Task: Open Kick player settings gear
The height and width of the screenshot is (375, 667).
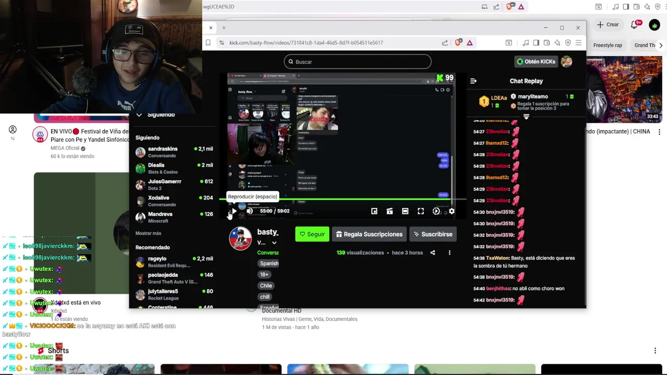Action: (x=451, y=211)
